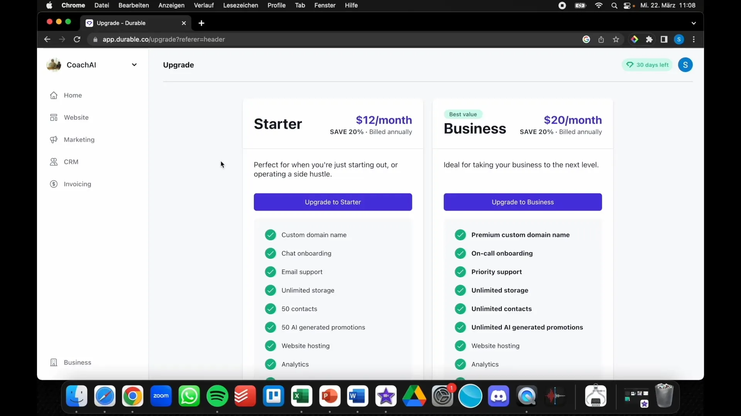
Task: Open Finder from the Dock
Action: click(76, 396)
